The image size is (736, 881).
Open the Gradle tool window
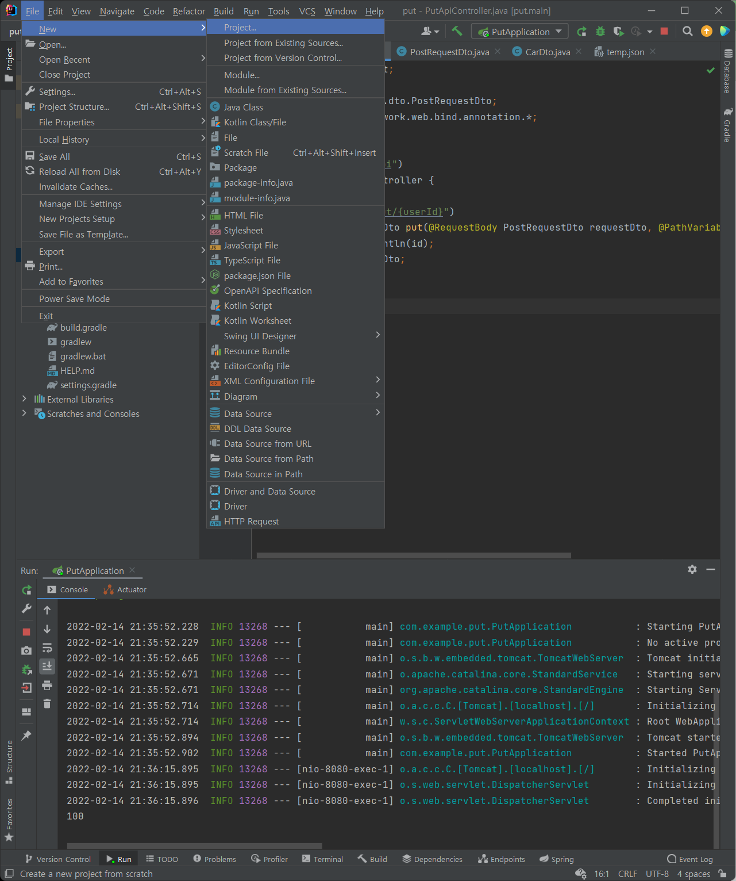point(728,124)
